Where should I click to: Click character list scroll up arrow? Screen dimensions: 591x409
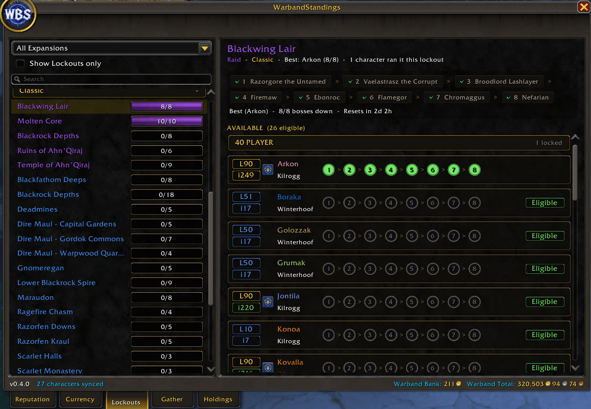[x=575, y=137]
